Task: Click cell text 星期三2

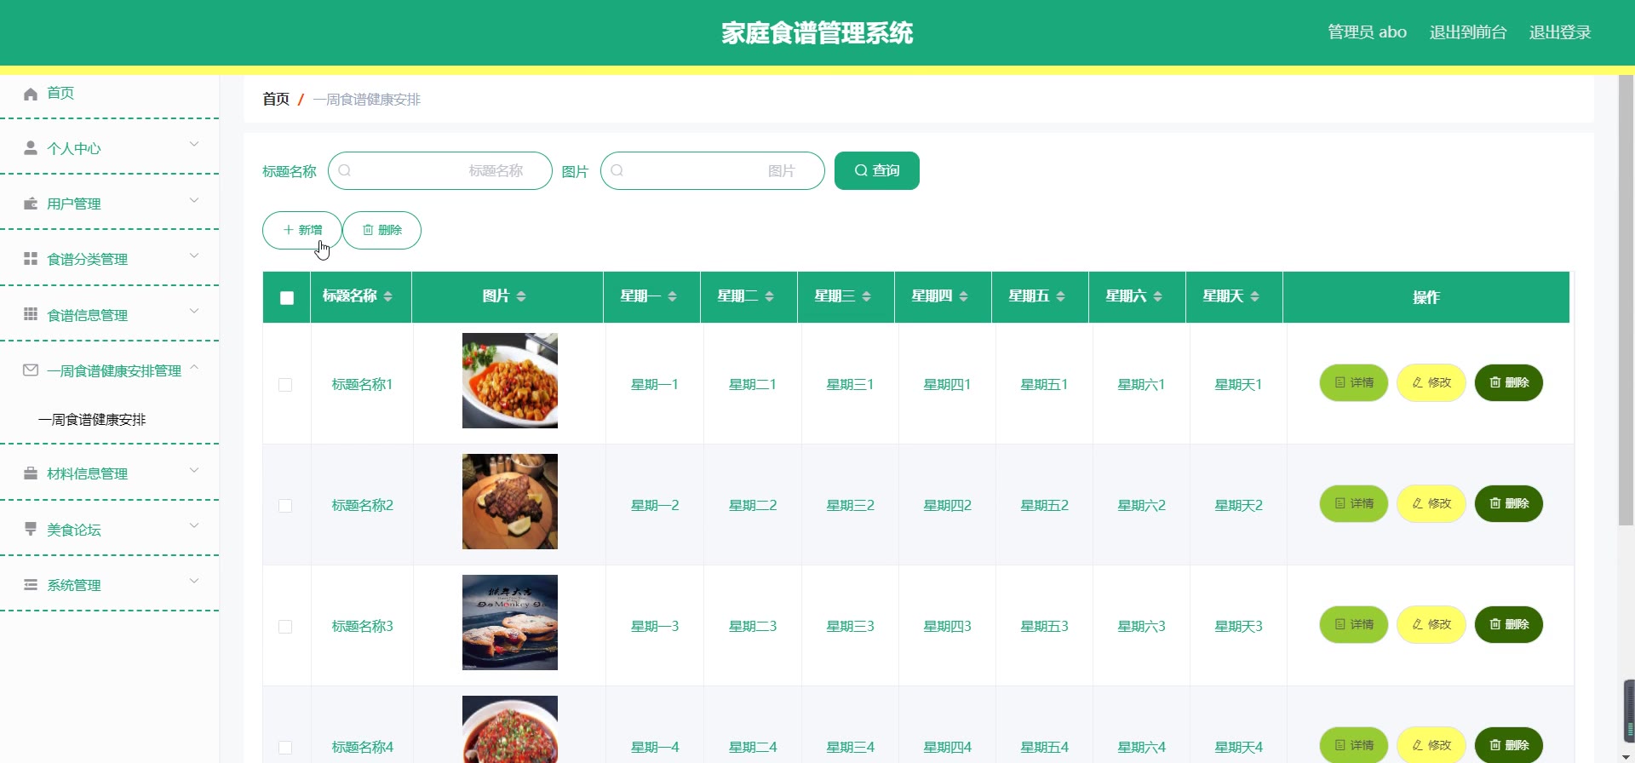Action: point(851,505)
